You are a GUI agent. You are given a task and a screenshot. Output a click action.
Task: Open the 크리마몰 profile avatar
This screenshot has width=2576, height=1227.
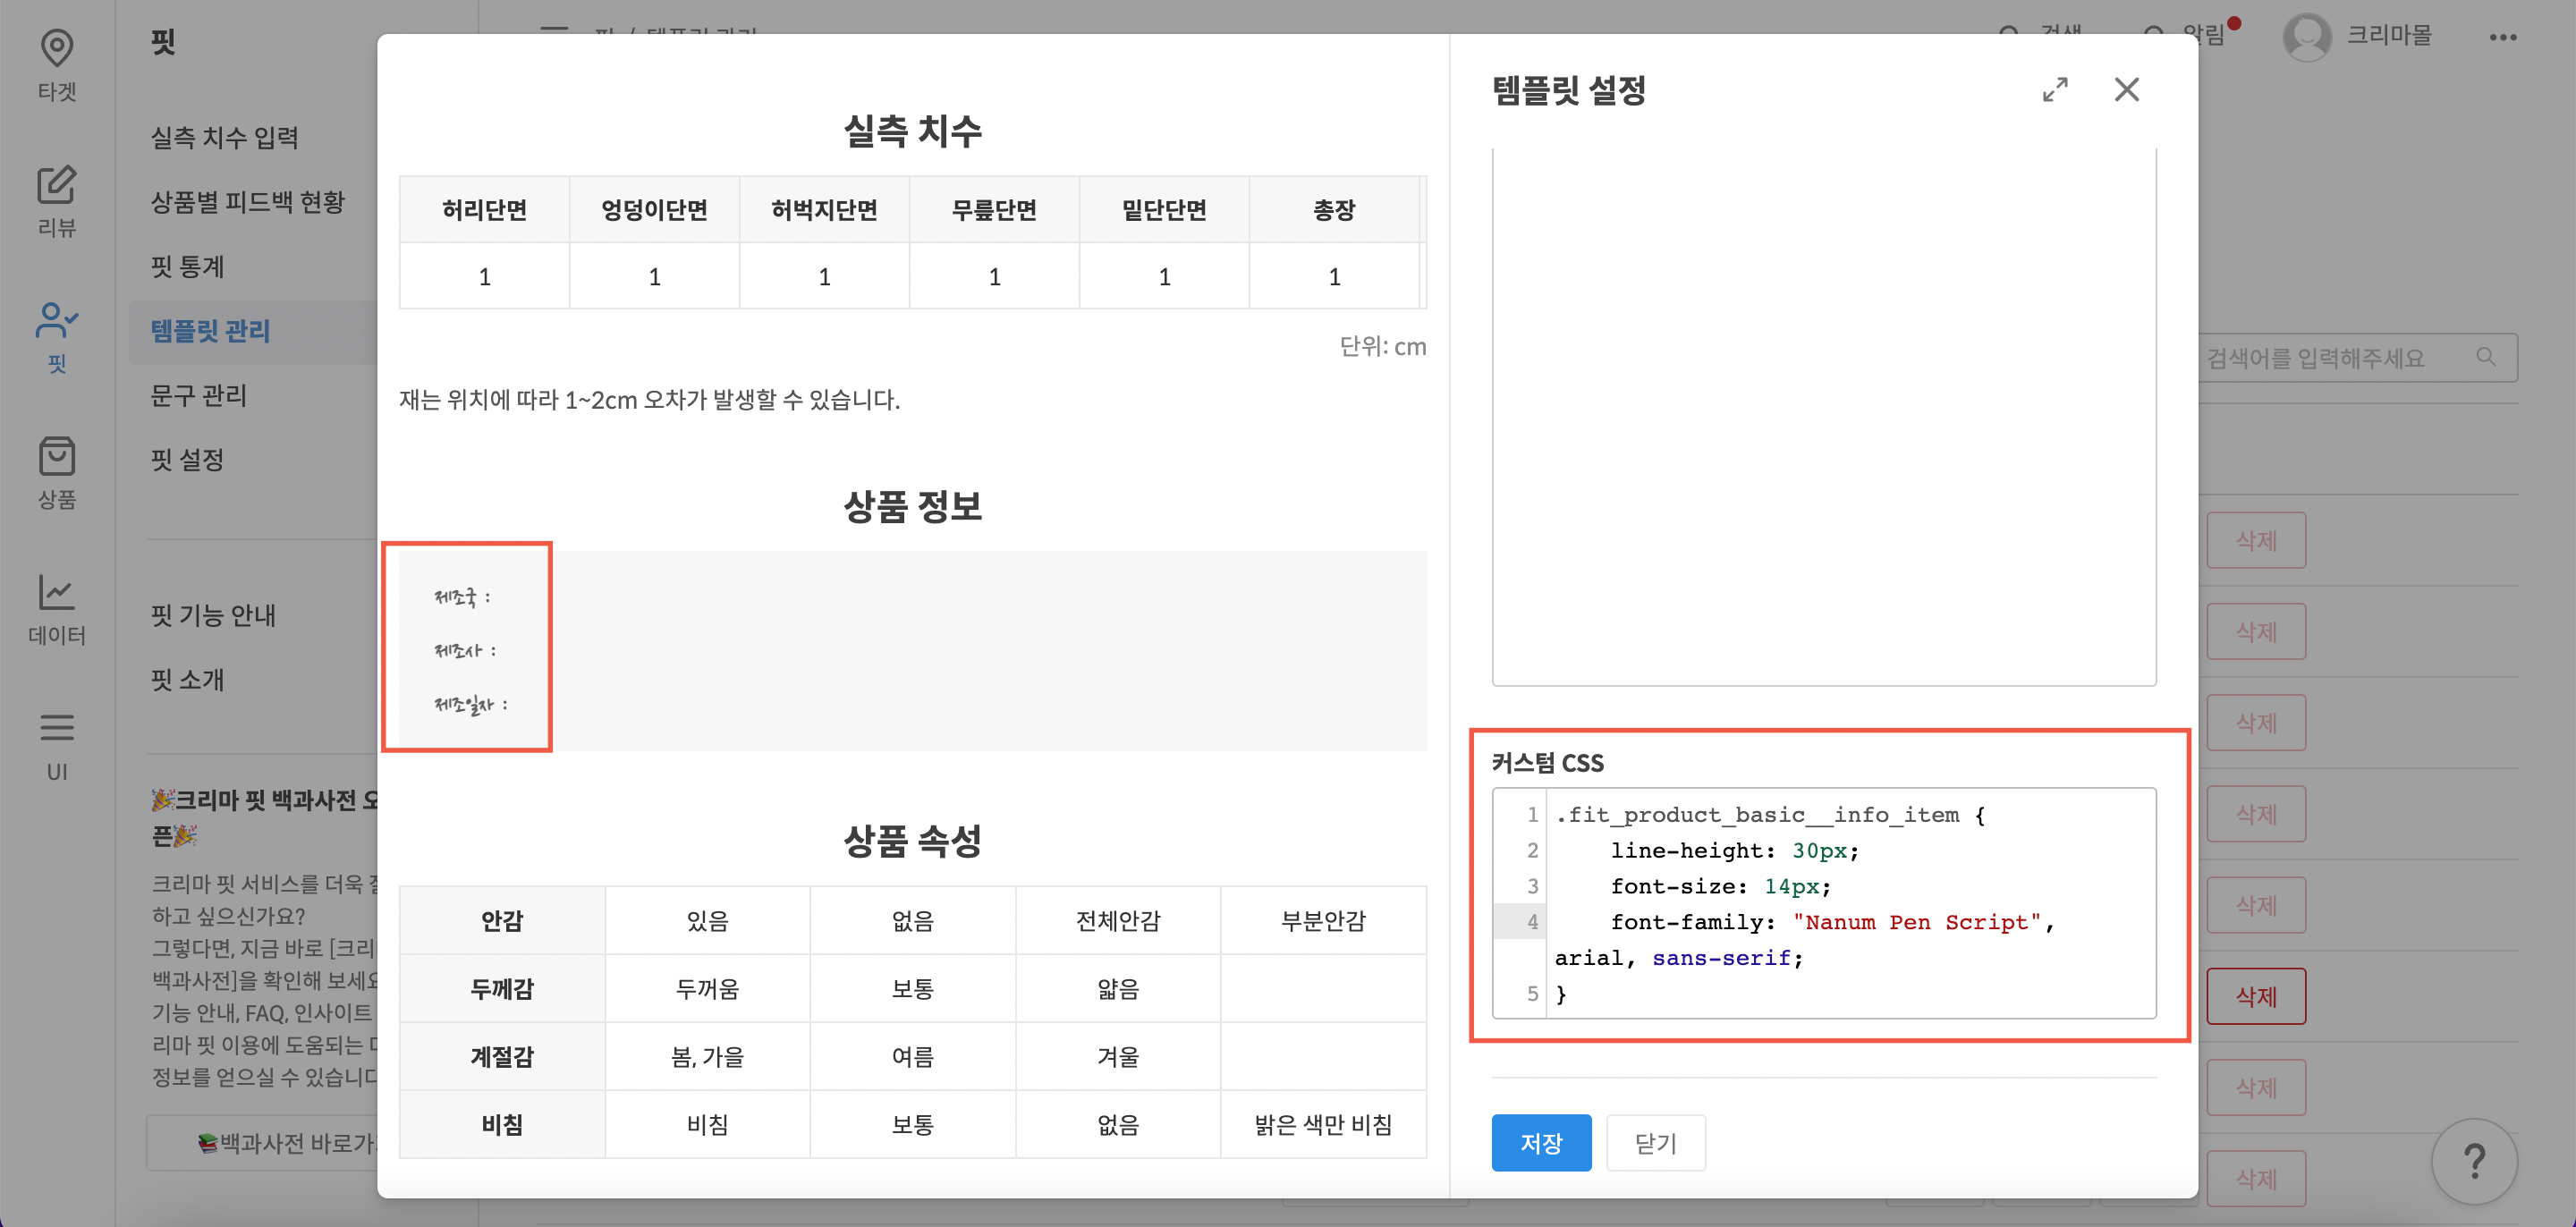2307,37
